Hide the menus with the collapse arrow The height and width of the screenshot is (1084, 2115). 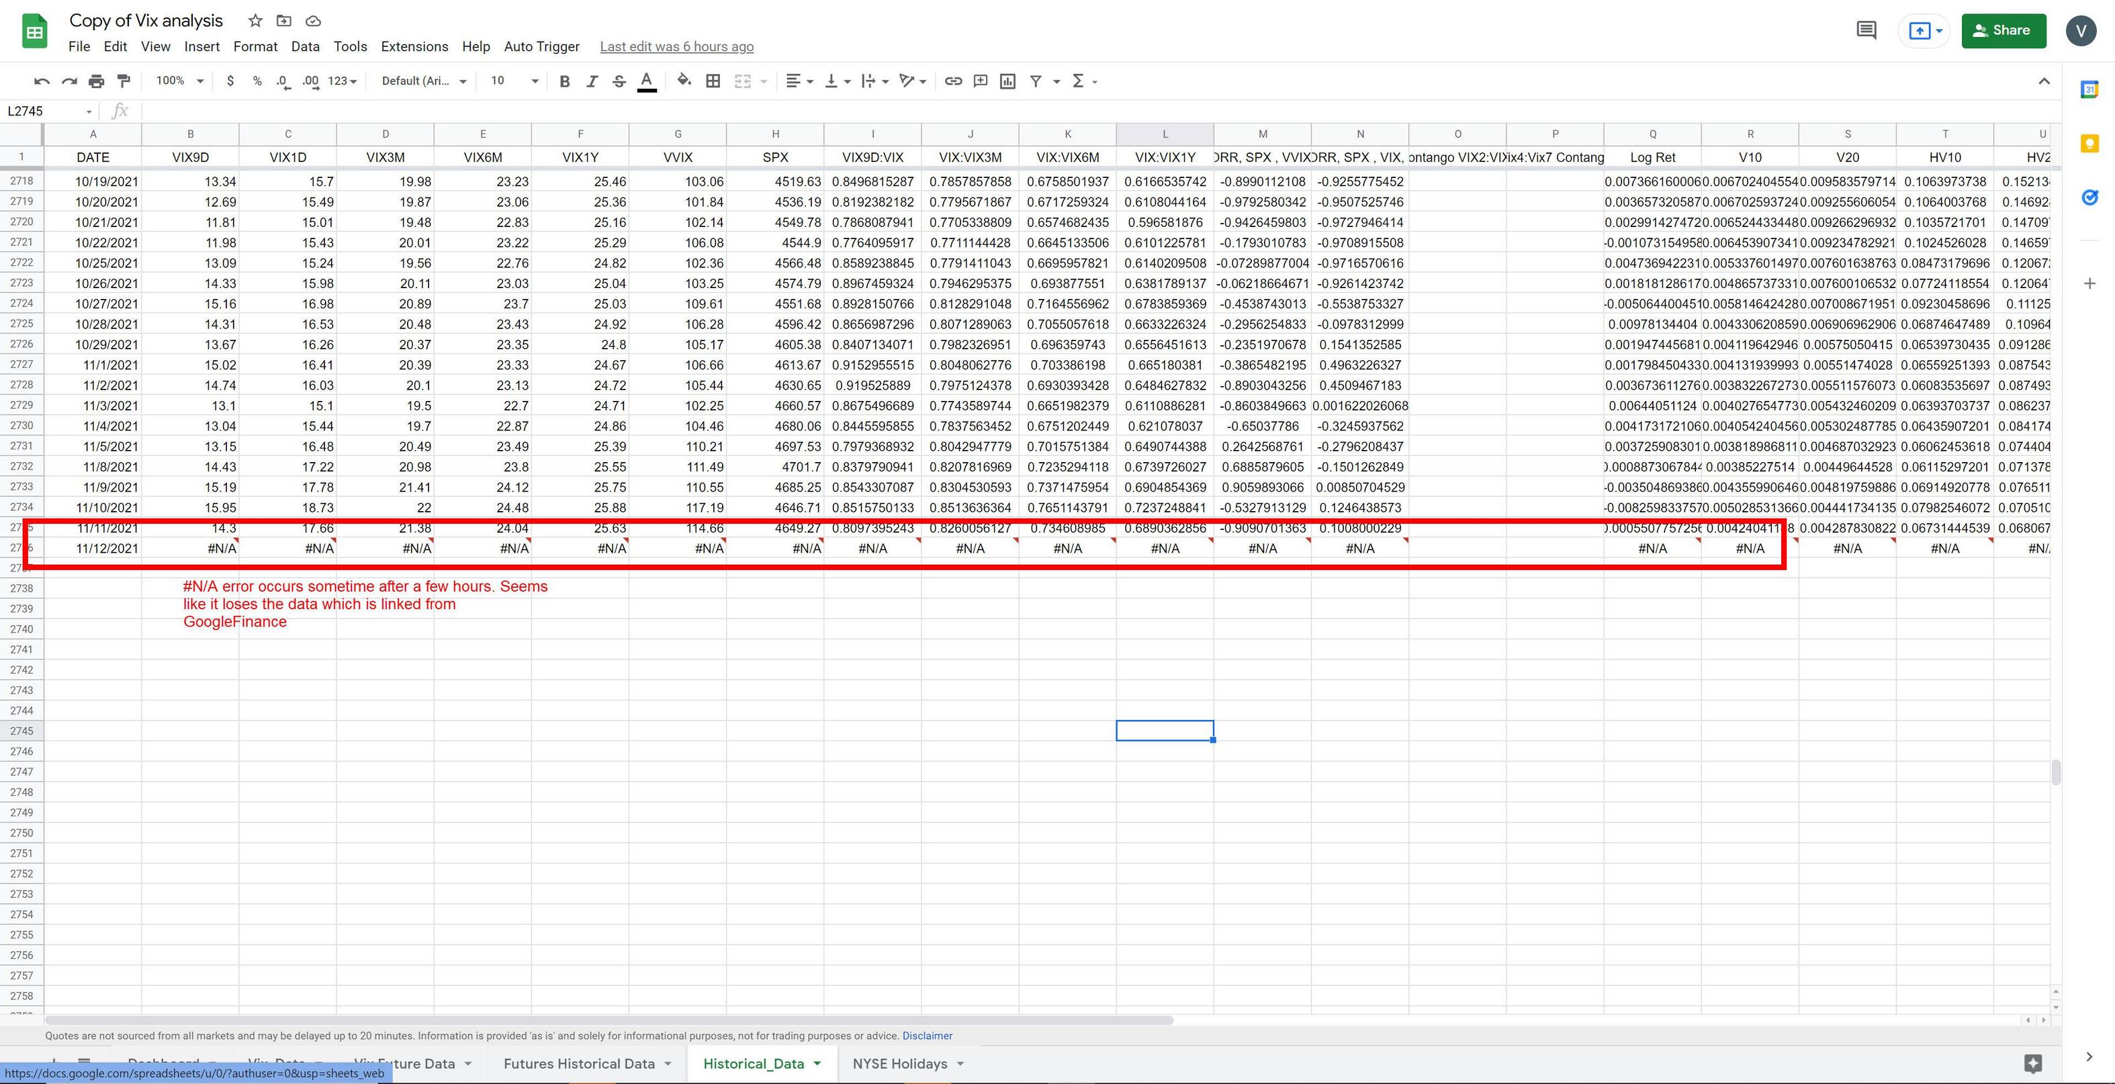click(2044, 81)
